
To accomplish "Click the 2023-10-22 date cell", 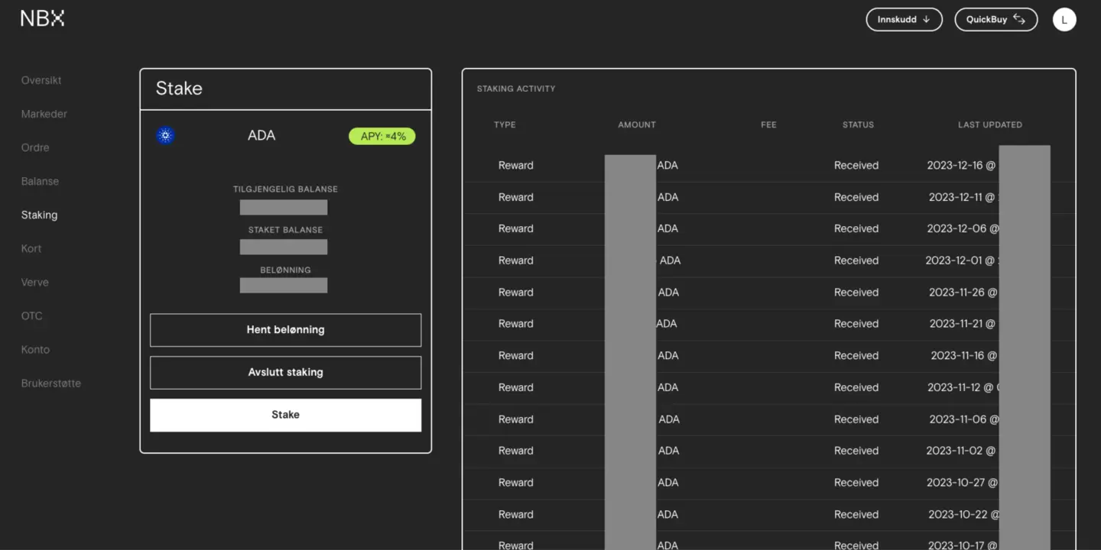I will pos(963,515).
